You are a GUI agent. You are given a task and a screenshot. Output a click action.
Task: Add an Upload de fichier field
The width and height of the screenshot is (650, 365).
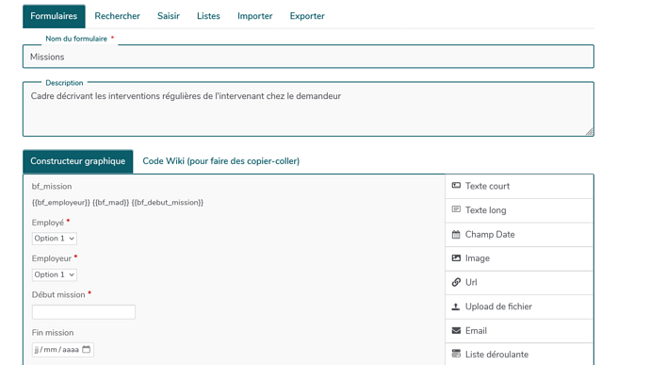[519, 307]
